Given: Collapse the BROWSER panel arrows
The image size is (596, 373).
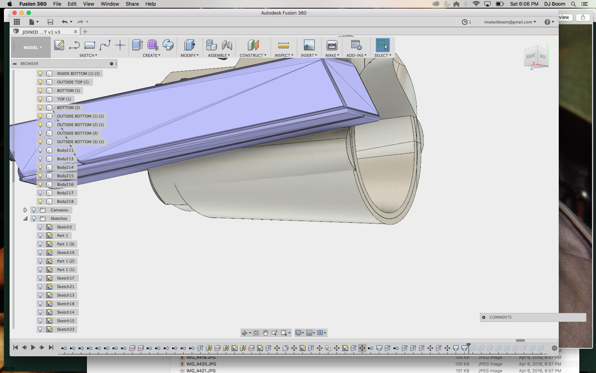Looking at the screenshot, I should 15,64.
